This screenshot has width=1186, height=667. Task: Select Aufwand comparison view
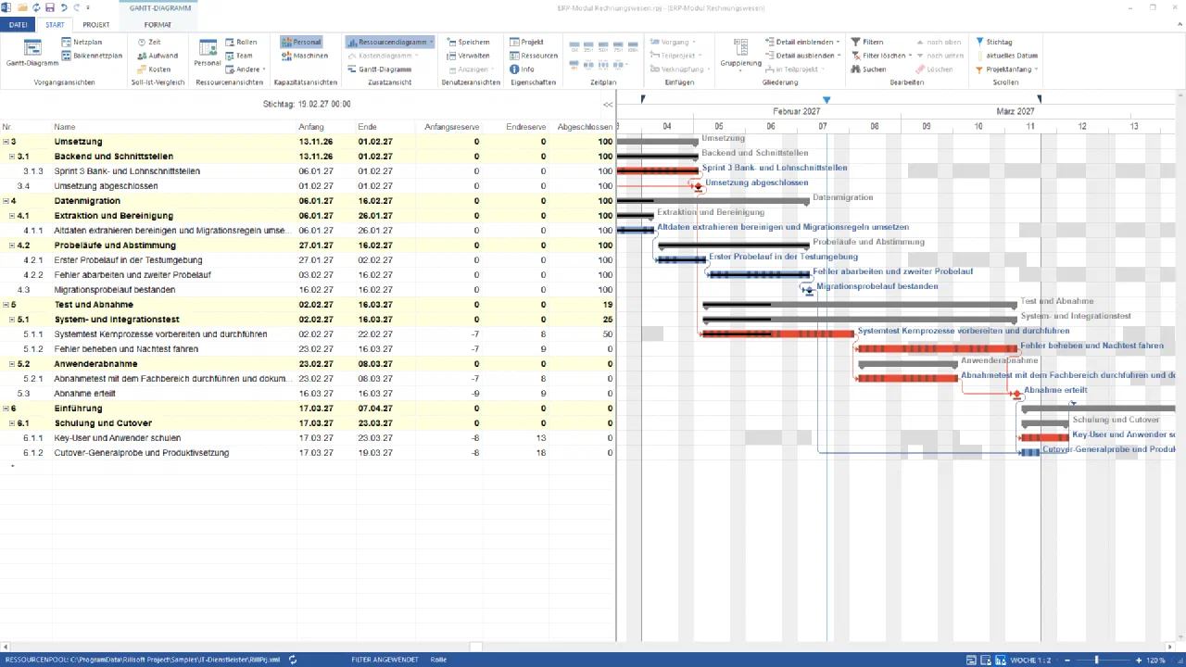coord(157,56)
